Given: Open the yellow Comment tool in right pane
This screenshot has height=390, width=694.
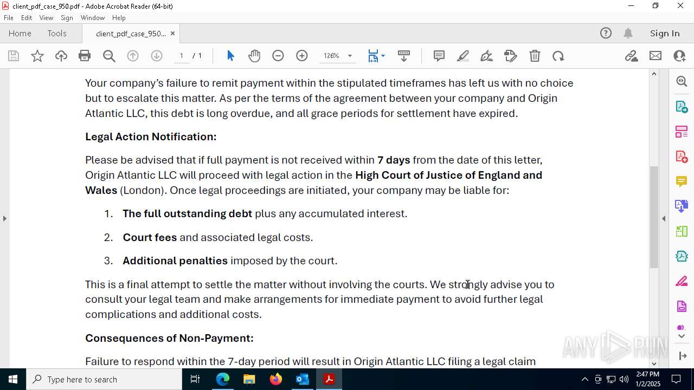Looking at the screenshot, I should point(682,181).
